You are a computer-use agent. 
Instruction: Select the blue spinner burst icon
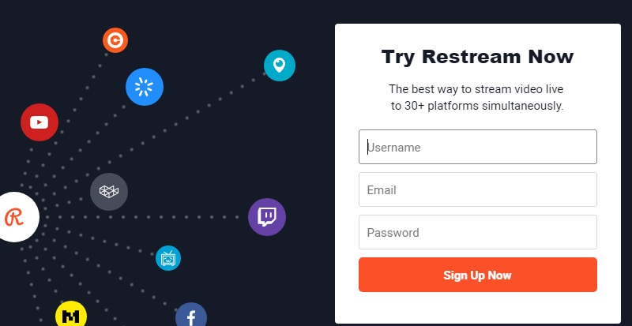click(x=145, y=87)
